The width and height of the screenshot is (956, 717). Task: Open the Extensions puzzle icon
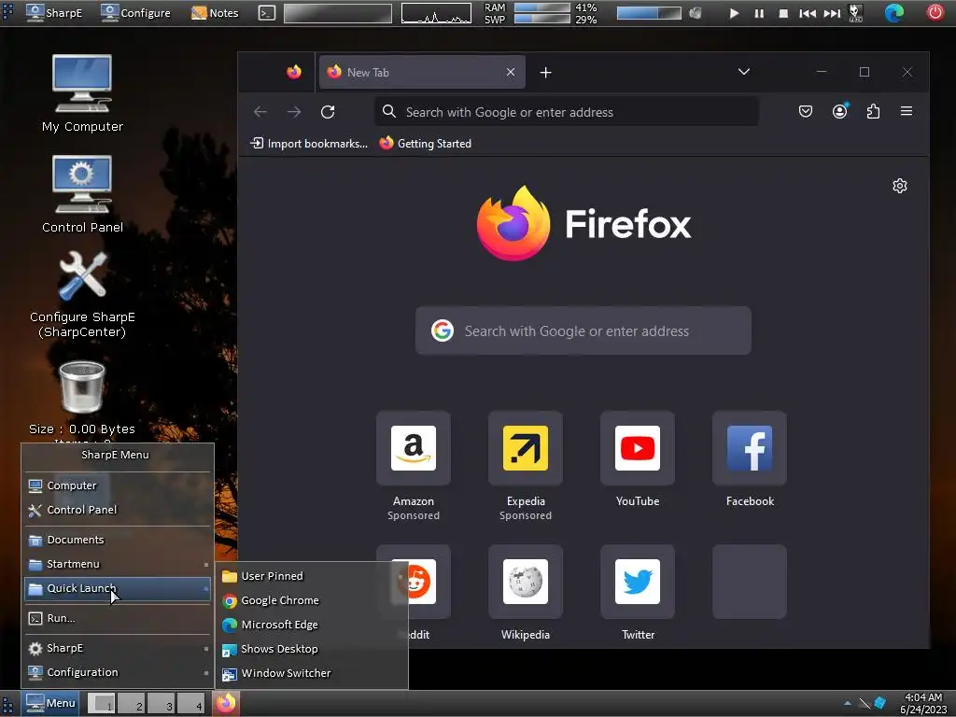pos(873,111)
